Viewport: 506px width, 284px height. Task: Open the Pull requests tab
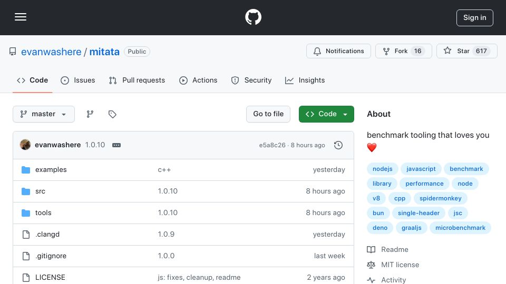click(137, 80)
